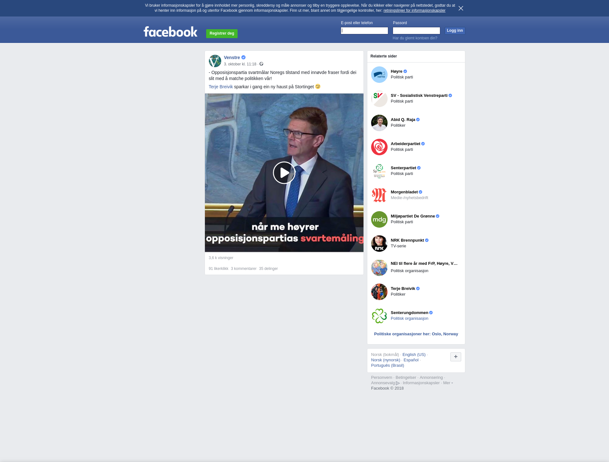Click the public globe privacy icon

[261, 64]
